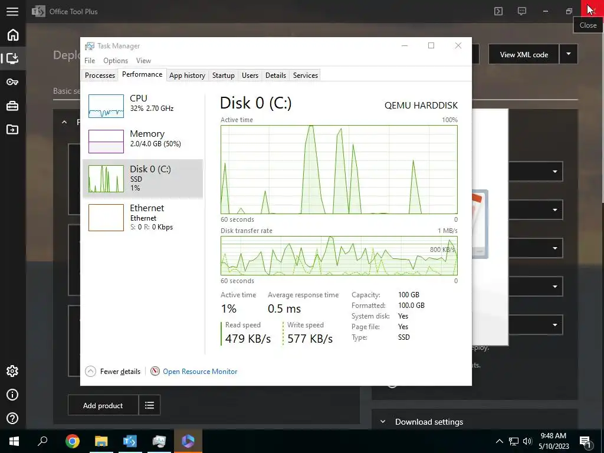
Task: Click Add product button
Action: (103, 405)
